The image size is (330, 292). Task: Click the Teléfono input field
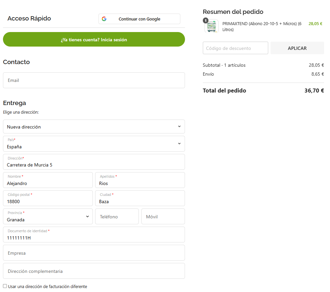click(x=117, y=216)
